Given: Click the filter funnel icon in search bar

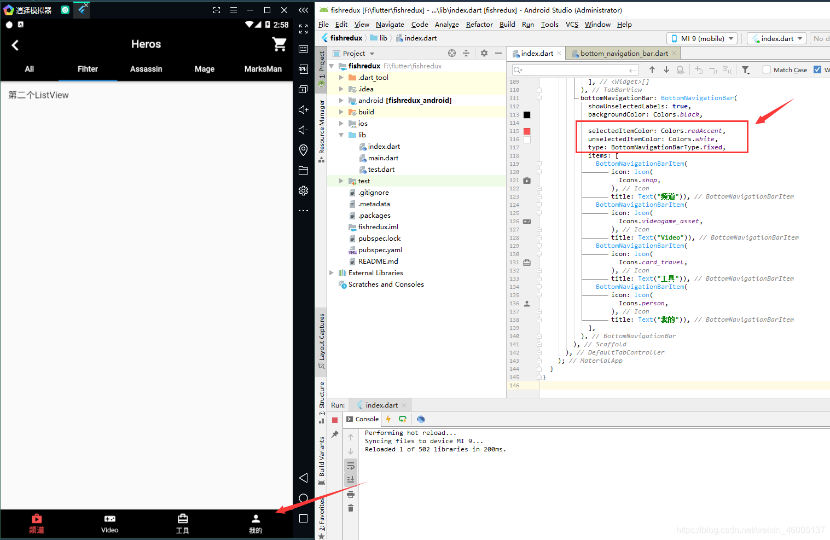Looking at the screenshot, I should point(746,69).
